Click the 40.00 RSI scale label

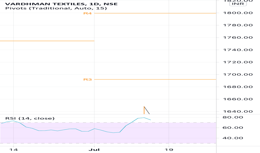[233, 138]
